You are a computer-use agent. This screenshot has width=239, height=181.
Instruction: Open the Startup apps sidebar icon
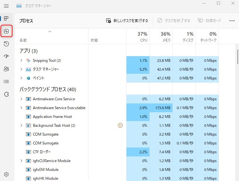(x=6, y=56)
